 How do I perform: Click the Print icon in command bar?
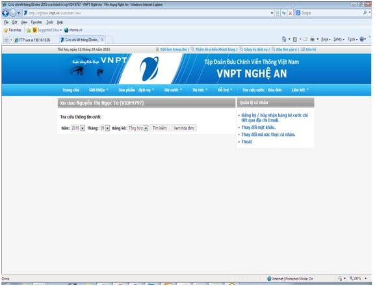[x=312, y=39]
